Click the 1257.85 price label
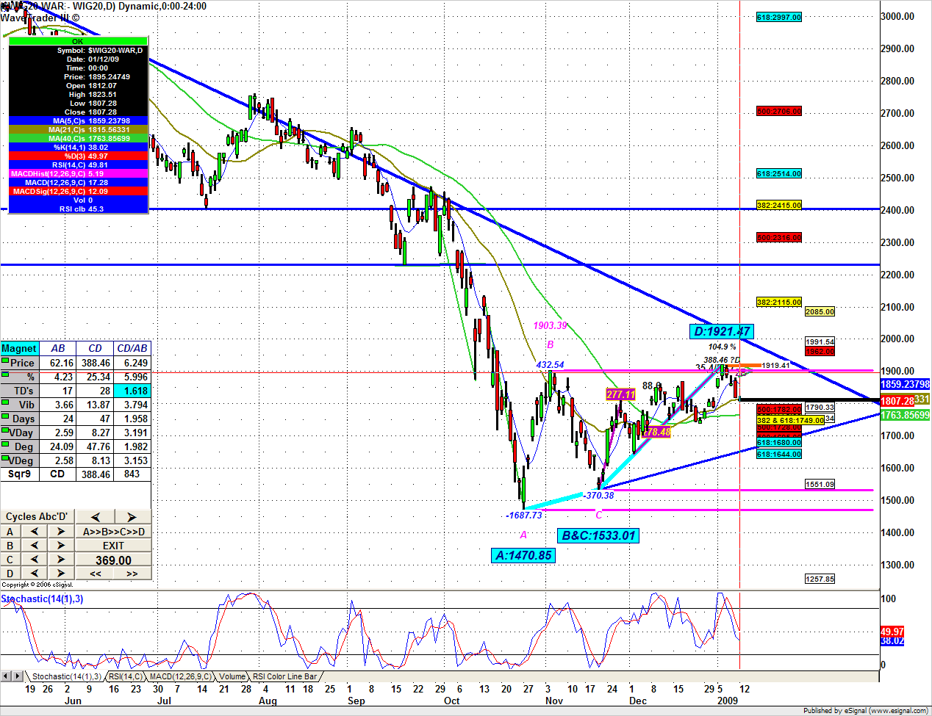The image size is (932, 716). pos(820,579)
